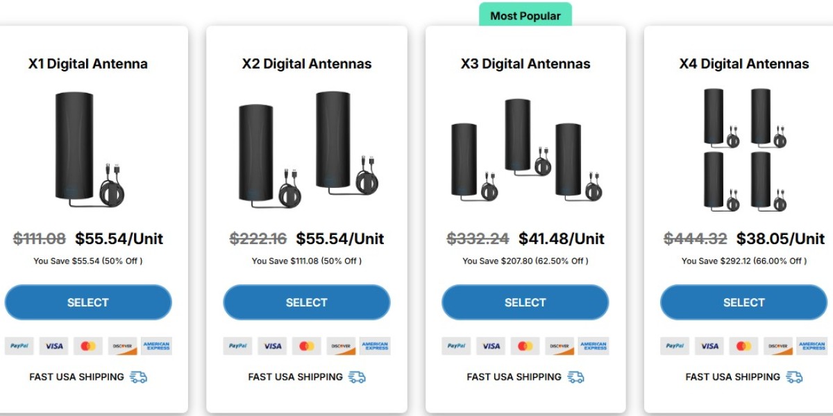The image size is (833, 416).
Task: Click the three antennas product image
Action: (525, 150)
